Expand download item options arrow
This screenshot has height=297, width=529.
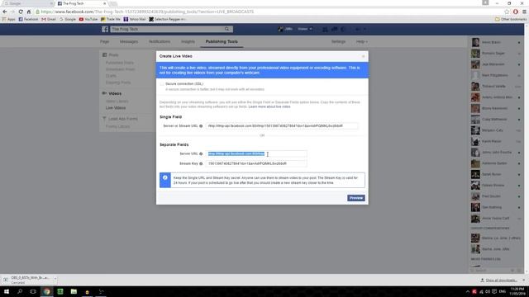click(55, 279)
